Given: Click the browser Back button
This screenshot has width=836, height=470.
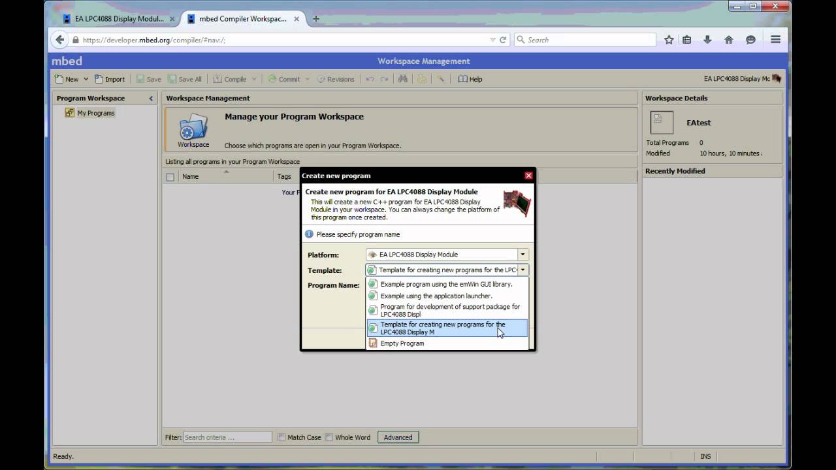Looking at the screenshot, I should point(60,40).
